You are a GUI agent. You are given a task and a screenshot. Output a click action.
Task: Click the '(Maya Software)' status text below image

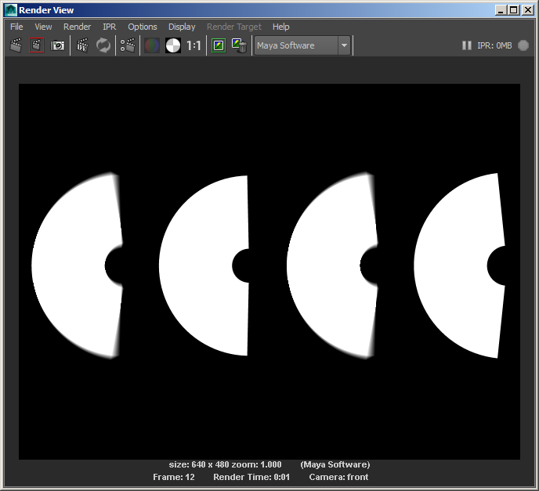coord(335,464)
